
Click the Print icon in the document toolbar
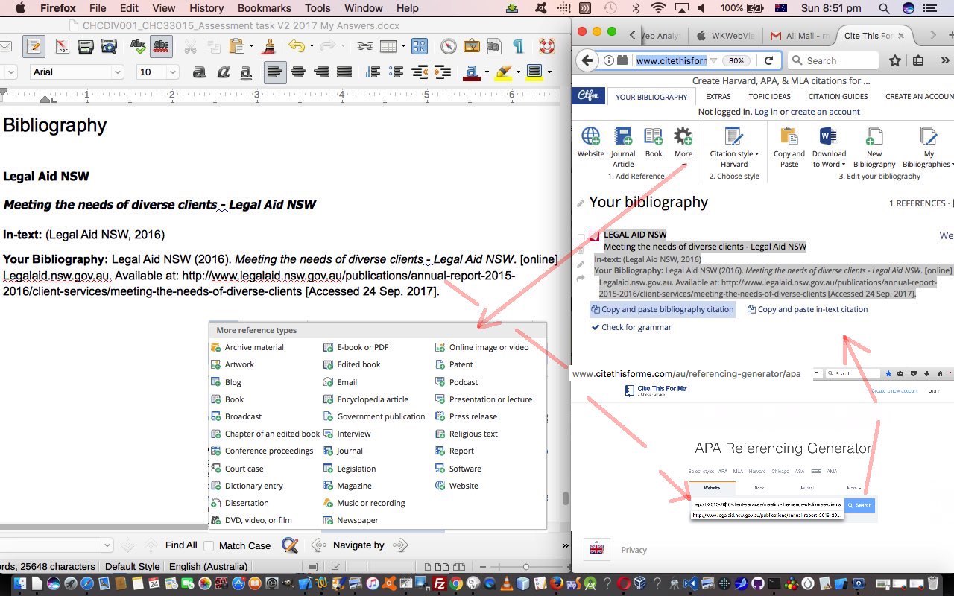click(x=86, y=46)
